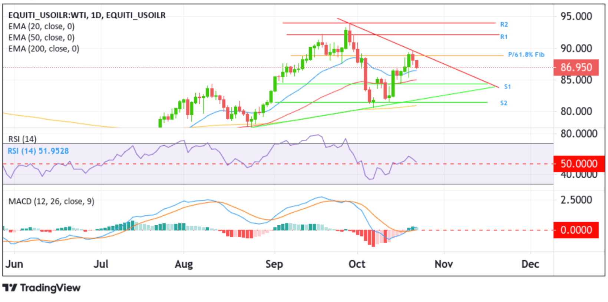608x302 pixels.
Task: Click the Sep label on time axis
Action: tap(274, 264)
